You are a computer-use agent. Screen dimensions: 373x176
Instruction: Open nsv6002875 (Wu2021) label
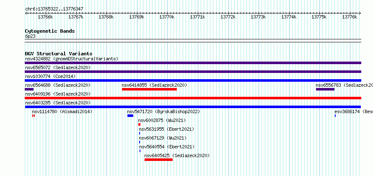coord(162,120)
